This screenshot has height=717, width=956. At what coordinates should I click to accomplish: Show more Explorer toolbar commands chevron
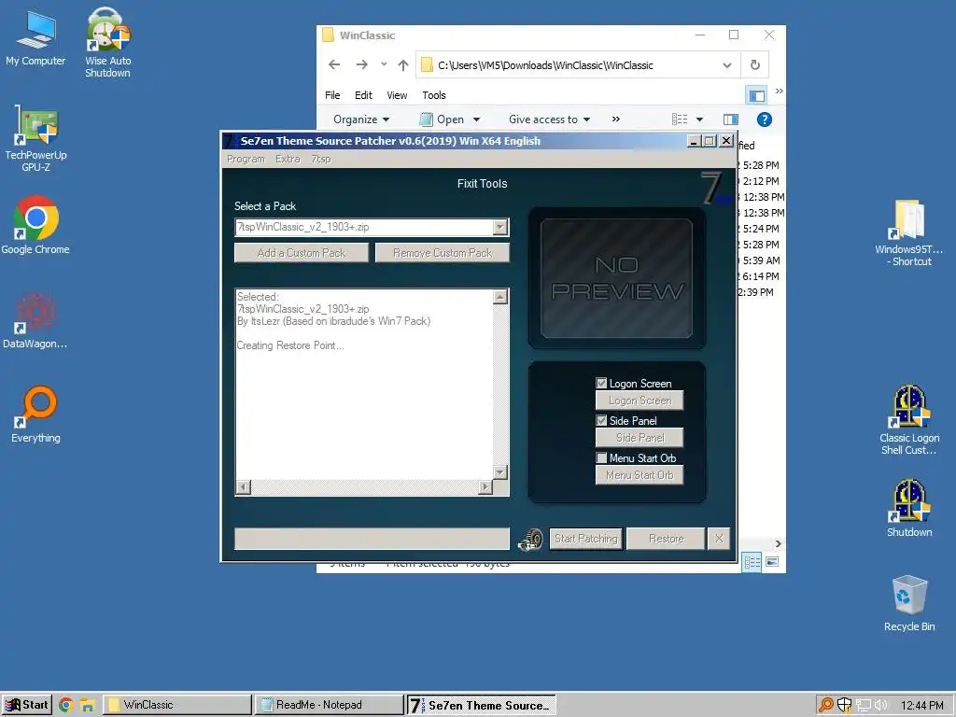pyautogui.click(x=616, y=119)
